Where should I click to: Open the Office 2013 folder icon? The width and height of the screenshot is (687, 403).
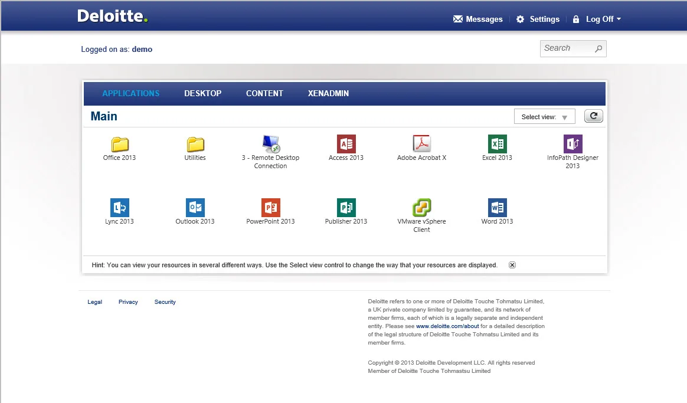(120, 144)
